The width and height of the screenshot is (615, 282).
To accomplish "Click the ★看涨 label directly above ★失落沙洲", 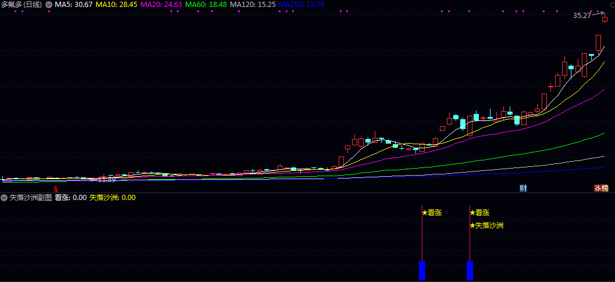I will click(x=479, y=213).
